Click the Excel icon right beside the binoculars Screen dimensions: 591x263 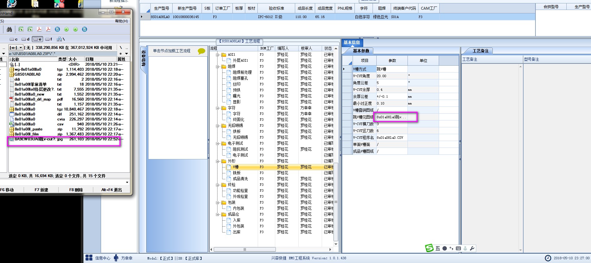(x=21, y=29)
